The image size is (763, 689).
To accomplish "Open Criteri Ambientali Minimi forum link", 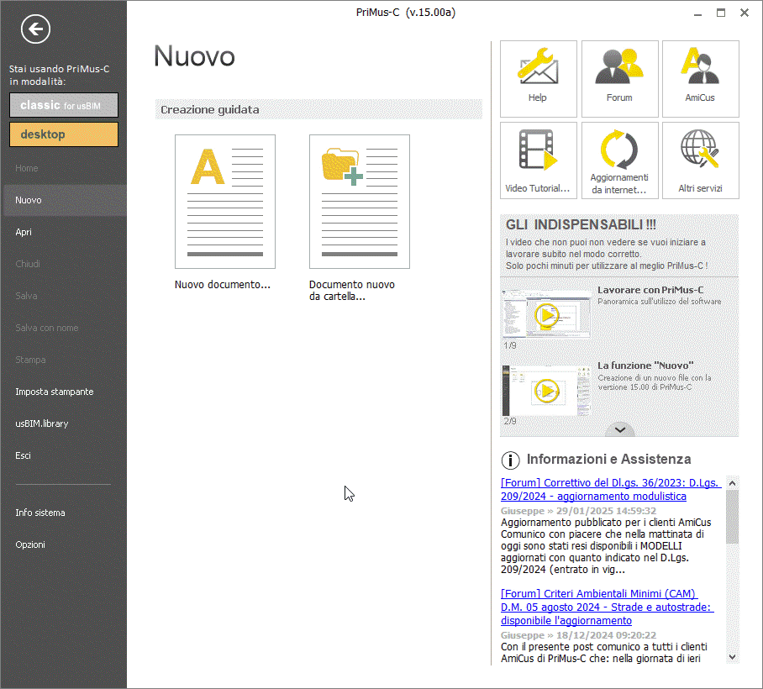I will tap(607, 607).
